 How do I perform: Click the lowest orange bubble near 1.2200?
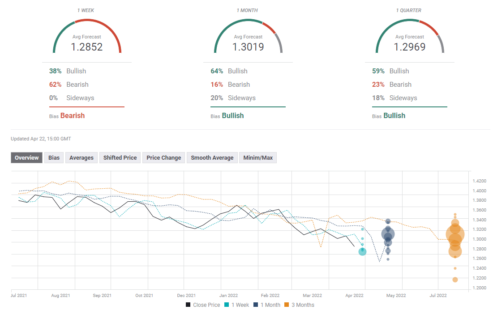(x=455, y=280)
